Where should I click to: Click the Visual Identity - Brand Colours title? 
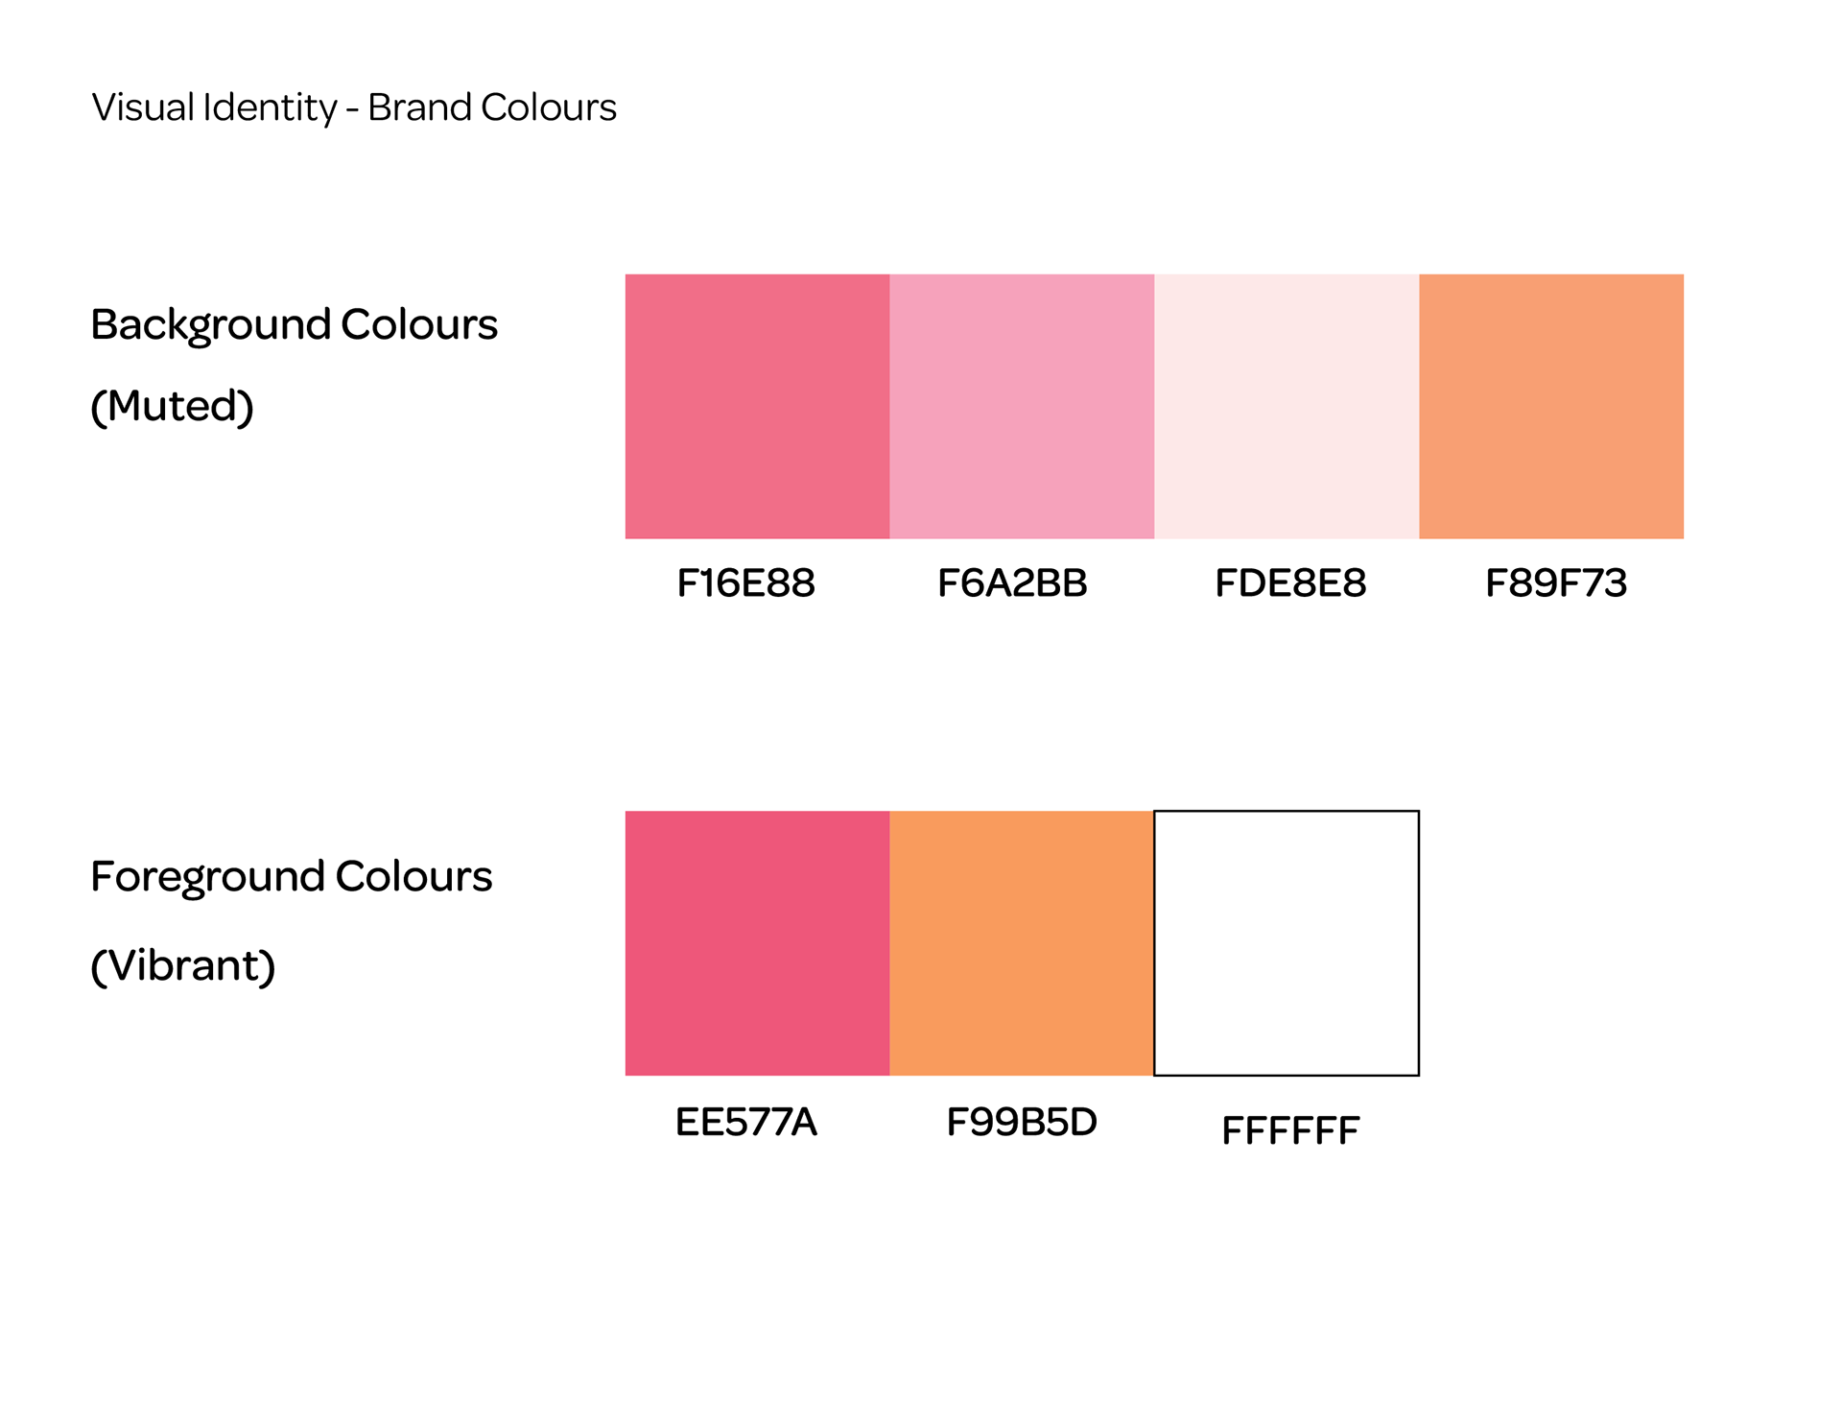tap(354, 107)
